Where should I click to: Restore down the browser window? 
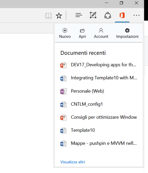[122, 3]
